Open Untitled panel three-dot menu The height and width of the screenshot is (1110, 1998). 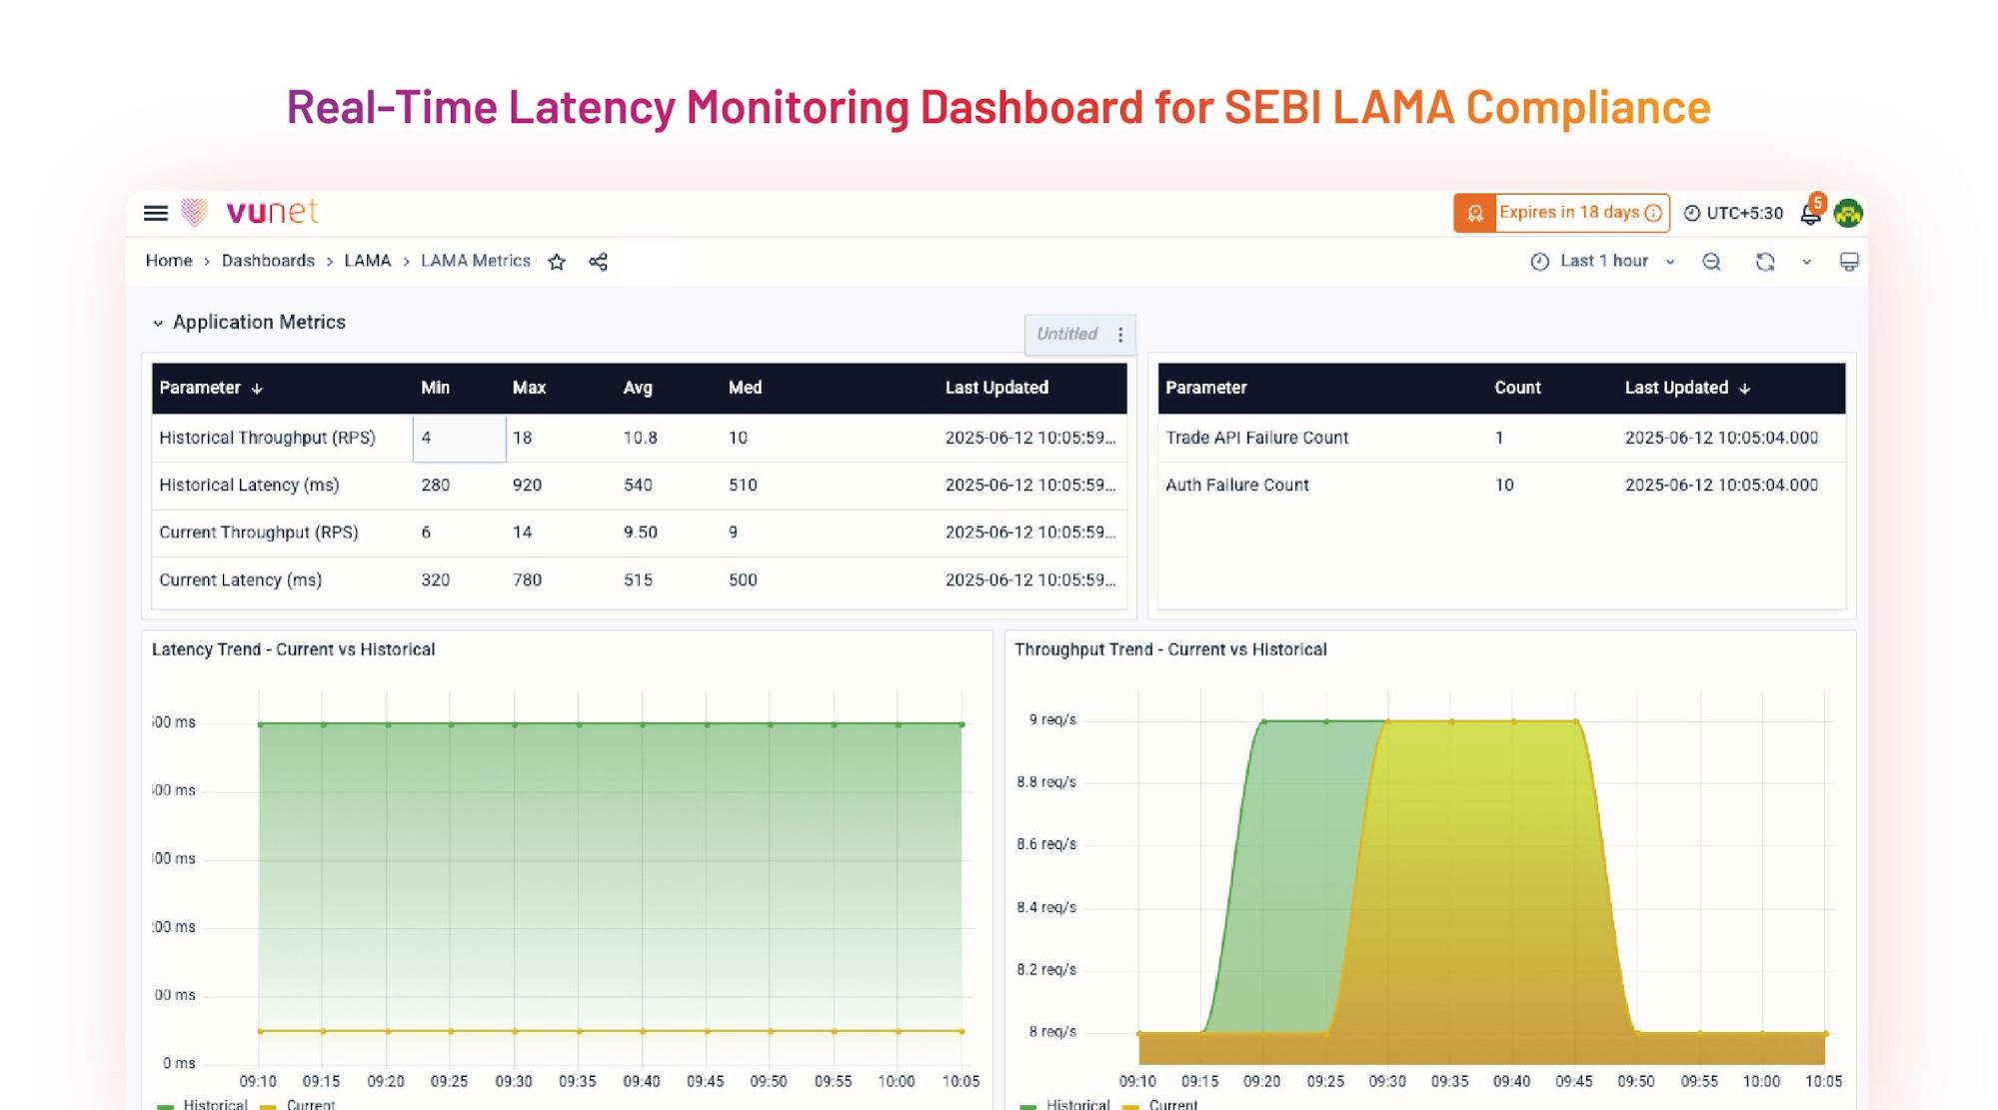click(x=1120, y=335)
